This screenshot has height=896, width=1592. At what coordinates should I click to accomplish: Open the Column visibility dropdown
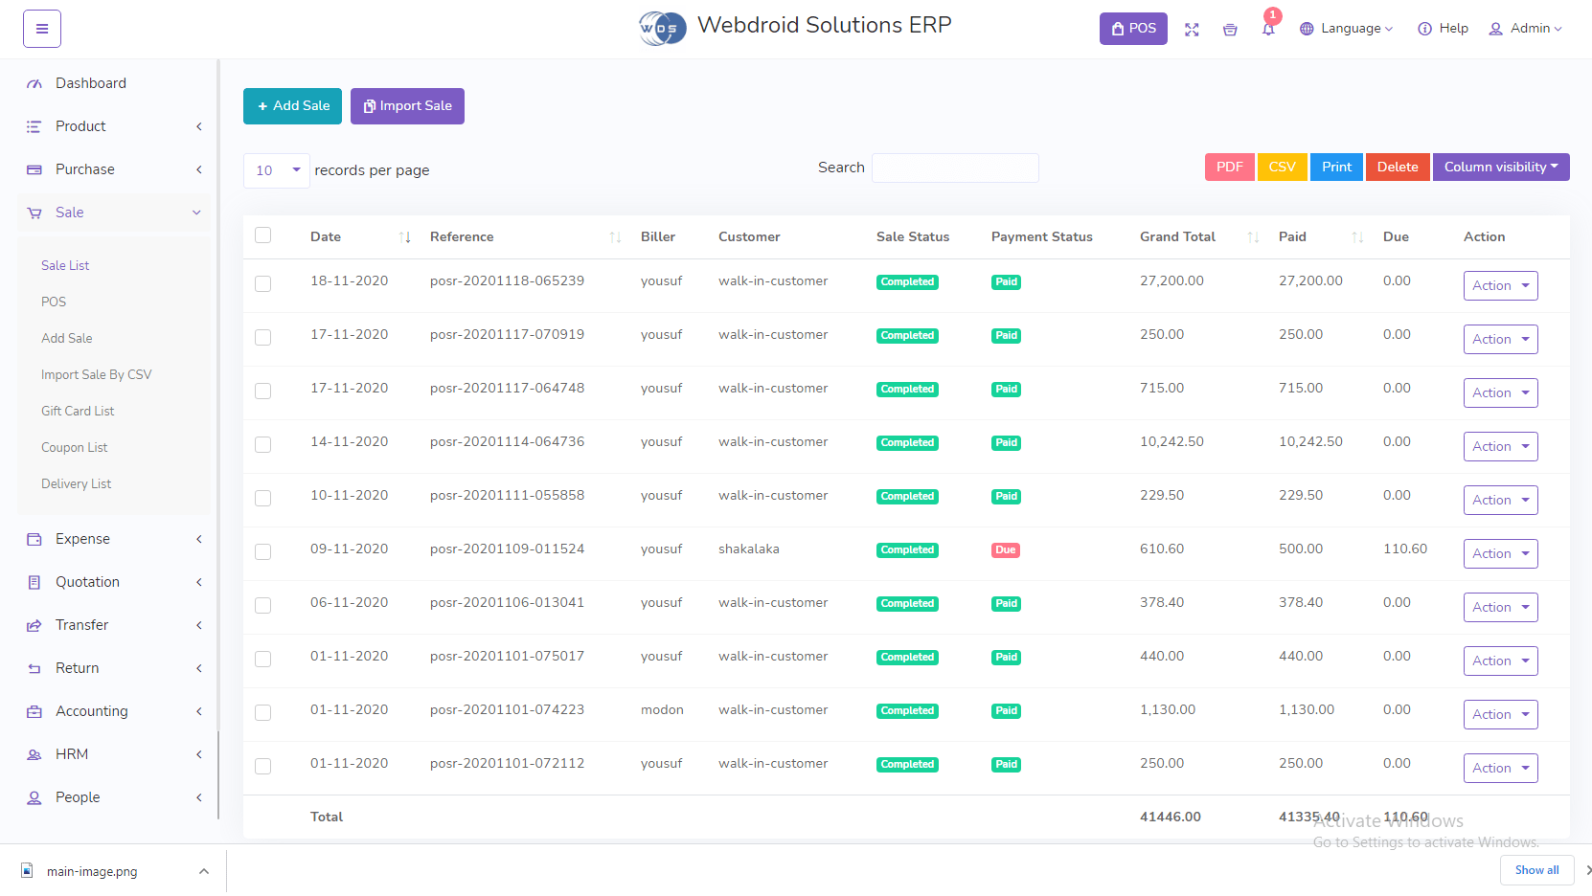[x=1500, y=168]
